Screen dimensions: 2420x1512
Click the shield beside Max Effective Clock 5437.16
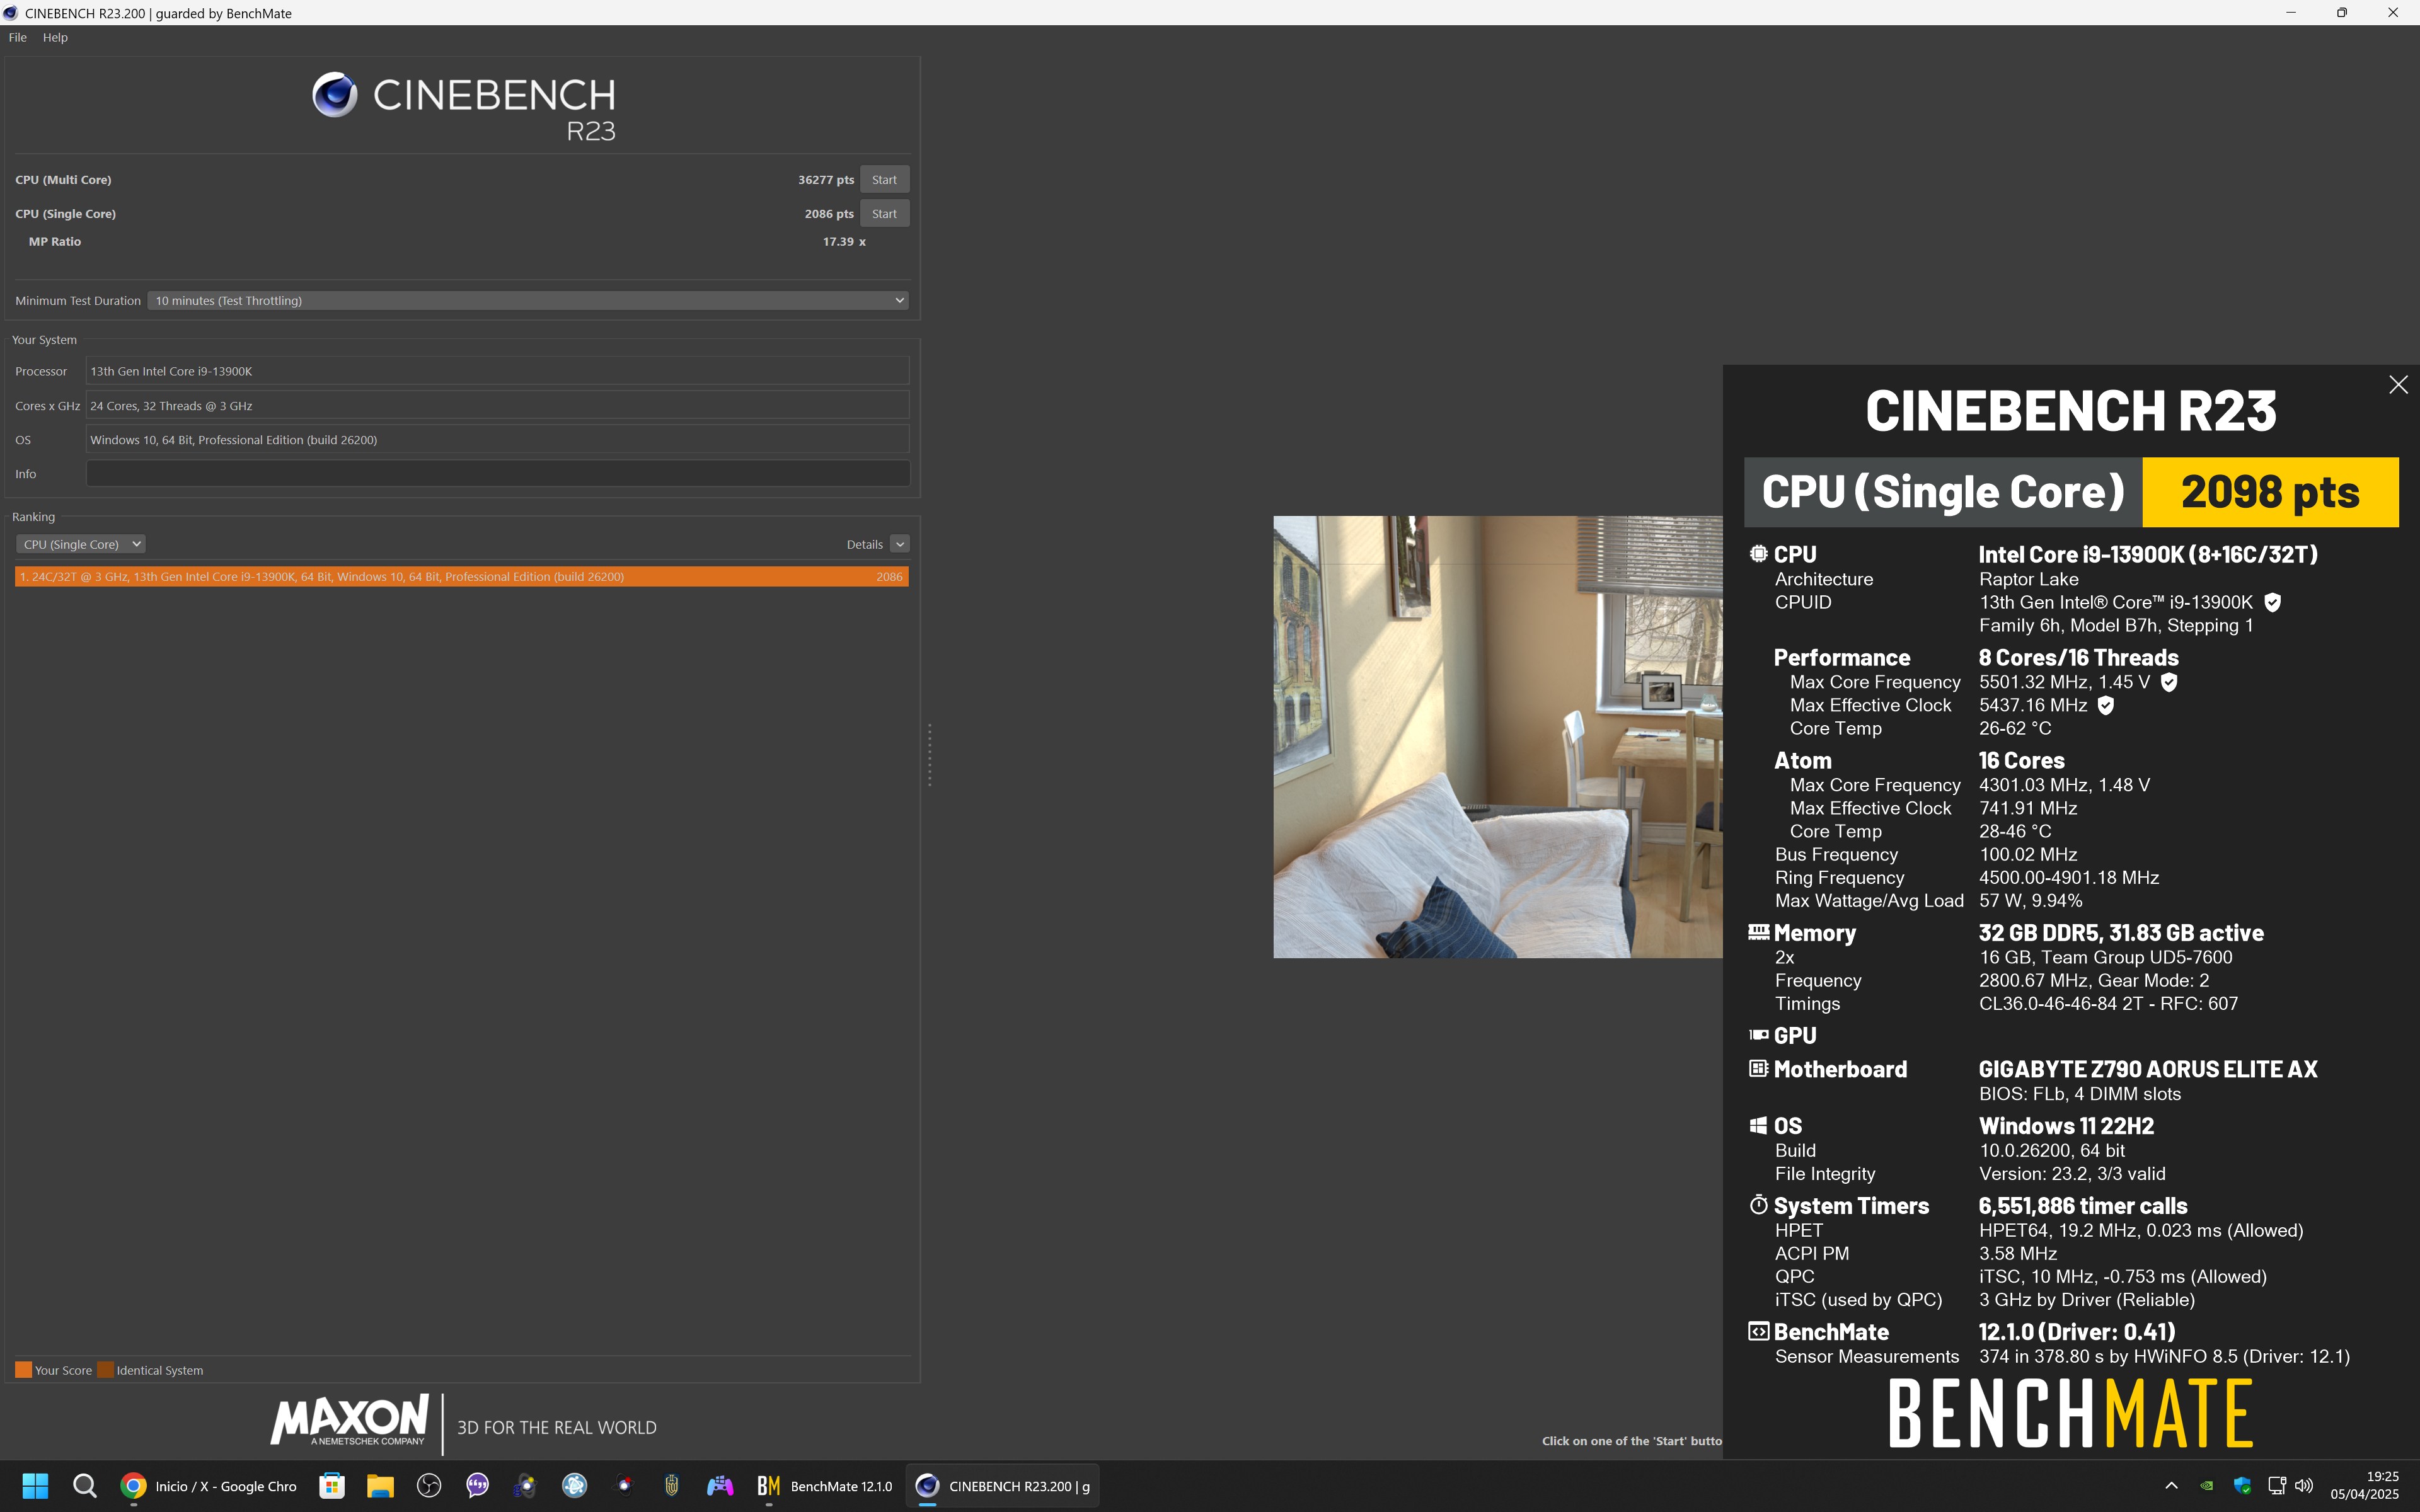tap(2106, 705)
